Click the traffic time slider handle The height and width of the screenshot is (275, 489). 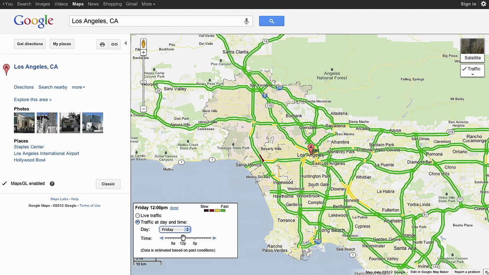coord(183,238)
